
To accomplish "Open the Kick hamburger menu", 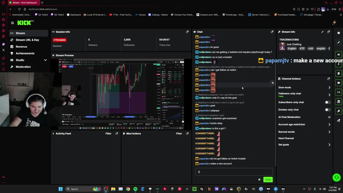I will [12, 23].
